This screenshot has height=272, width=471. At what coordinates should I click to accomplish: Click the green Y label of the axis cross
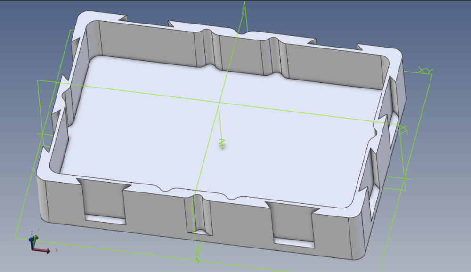coord(38,230)
